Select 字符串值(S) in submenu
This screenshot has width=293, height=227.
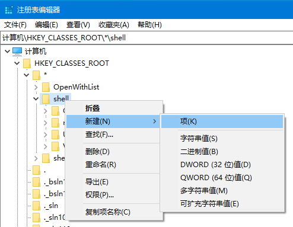(222, 139)
